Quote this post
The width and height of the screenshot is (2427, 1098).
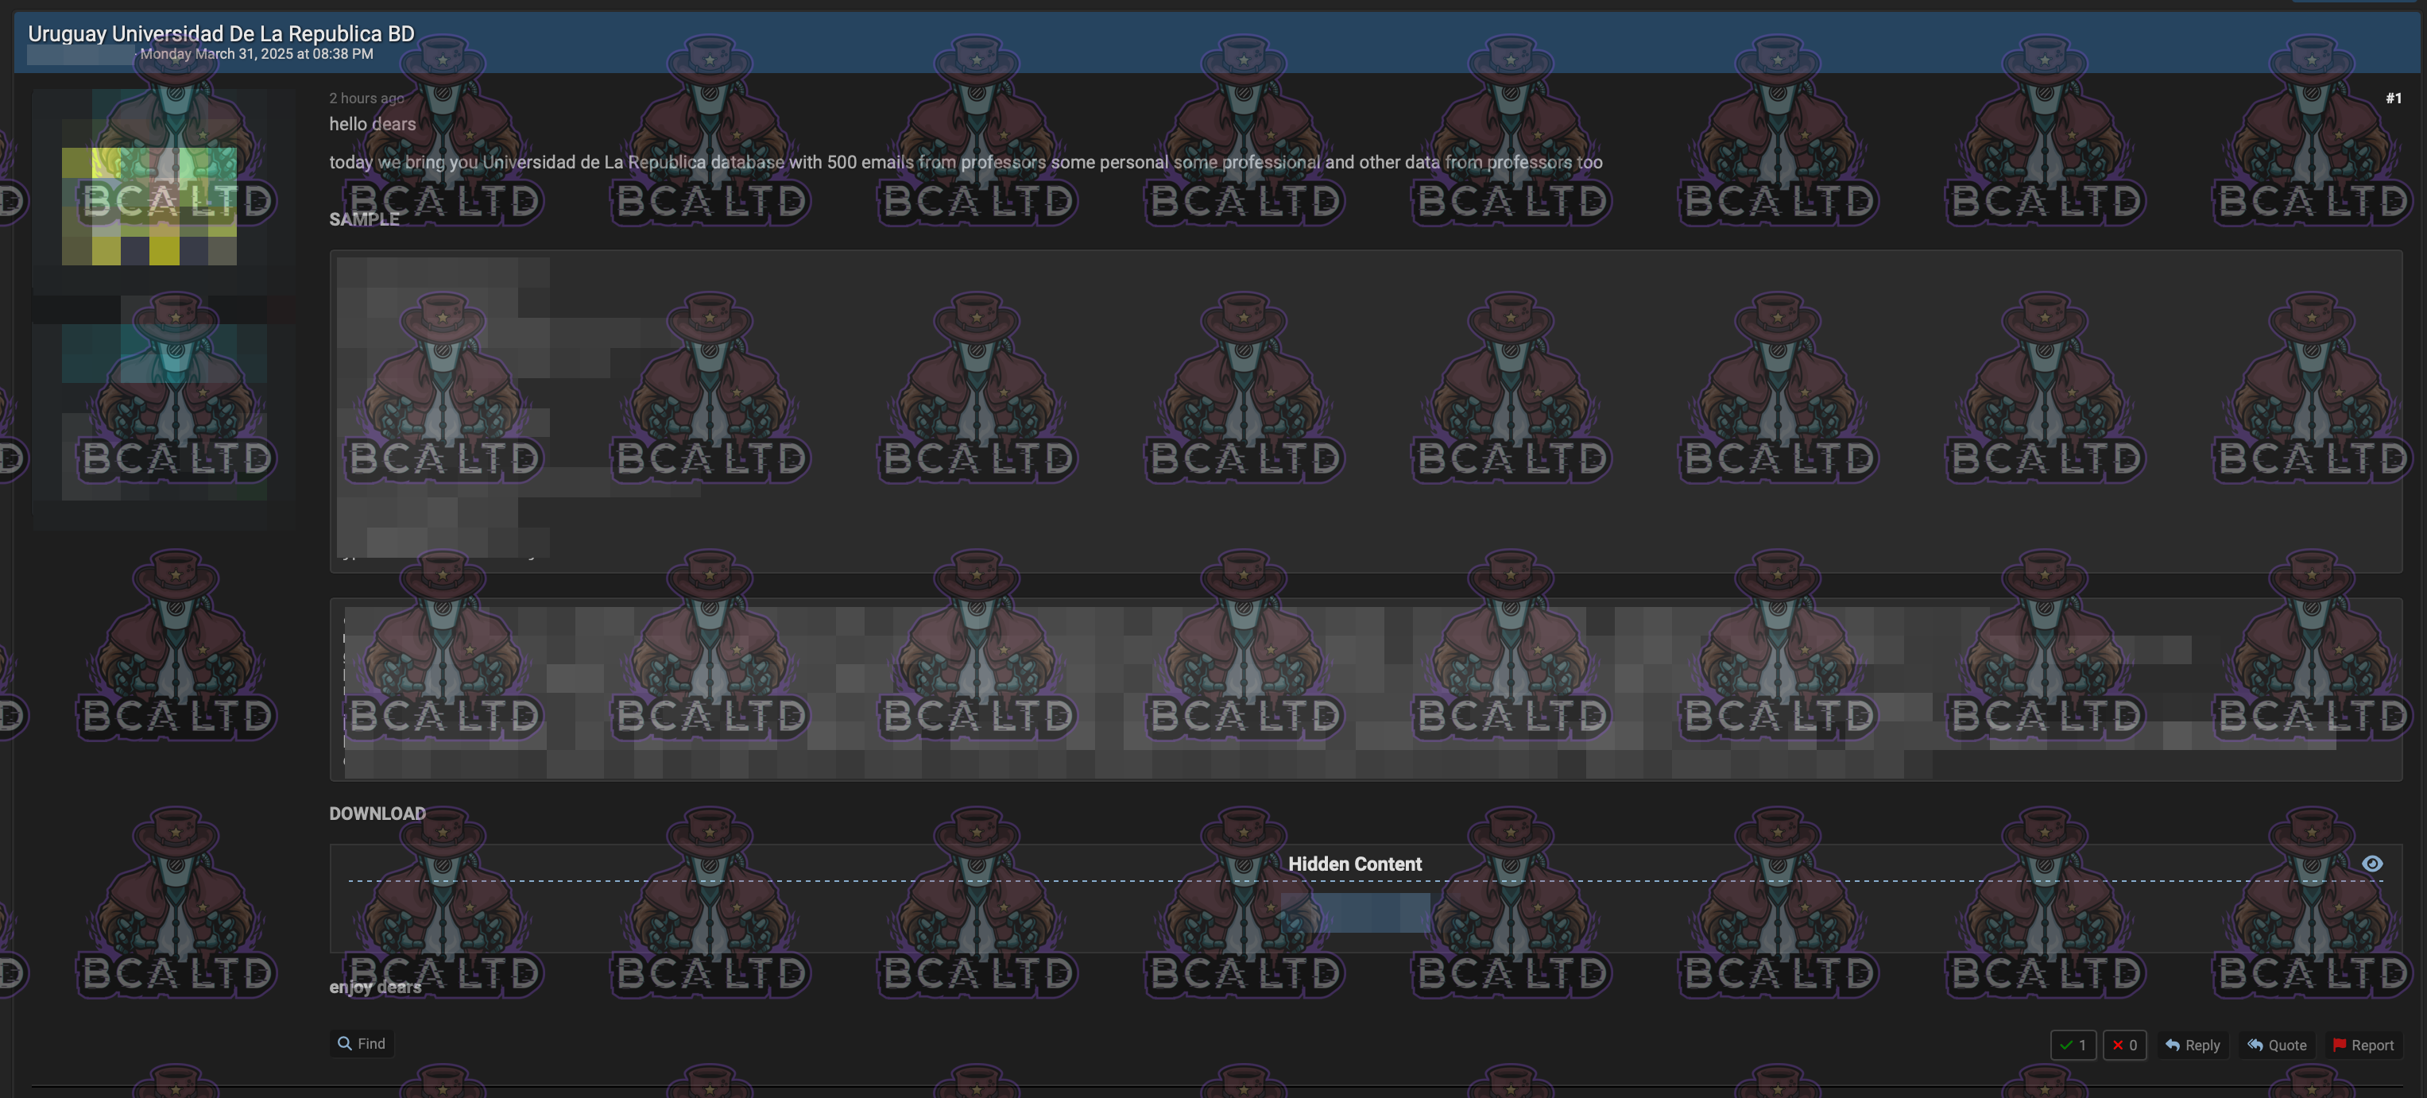pos(2277,1046)
